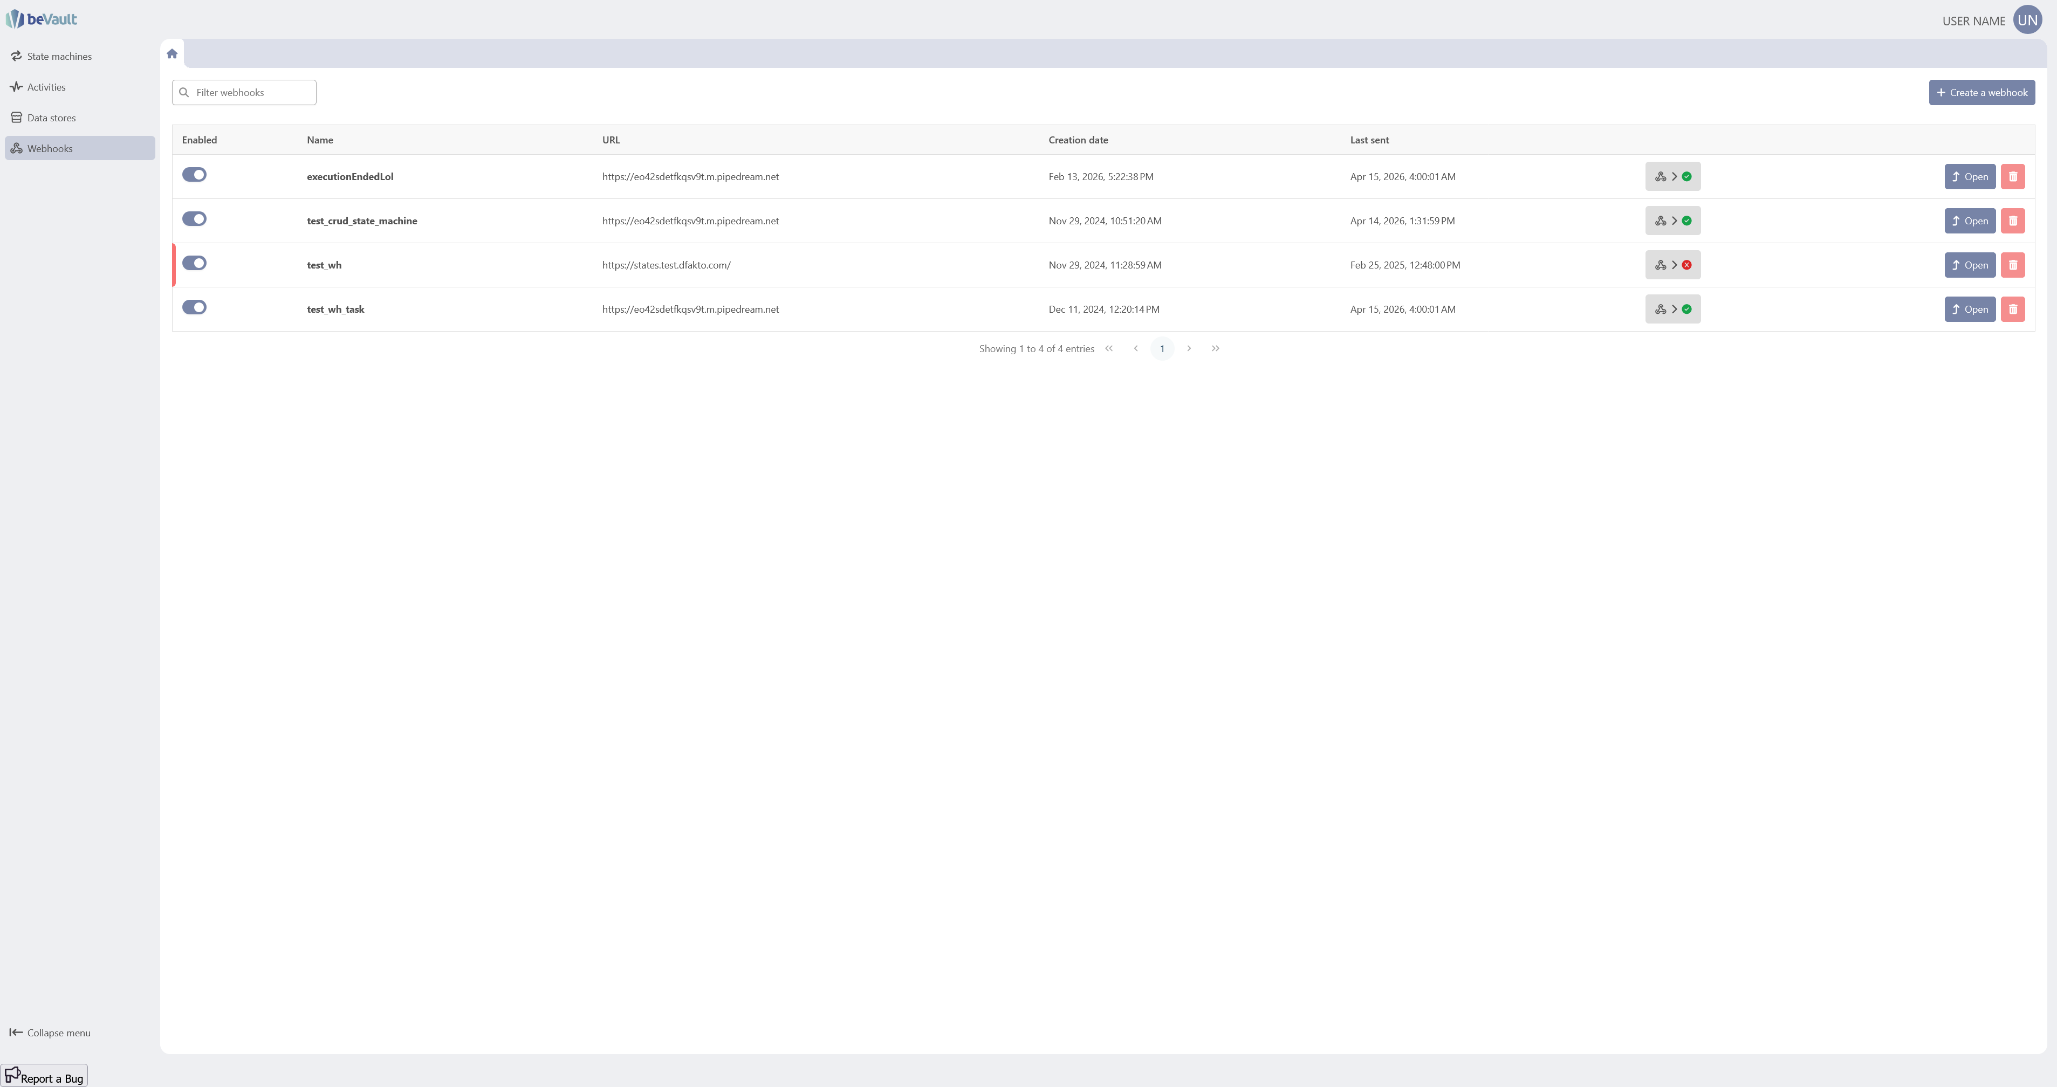Open the test_wh webhook
The image size is (2057, 1087).
click(x=1969, y=265)
